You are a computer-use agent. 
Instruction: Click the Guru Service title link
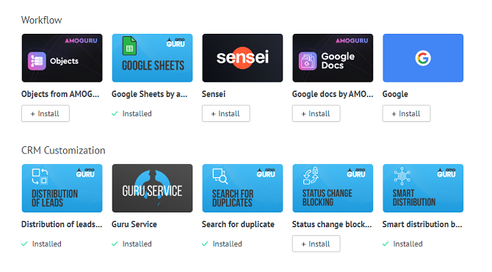pos(134,224)
